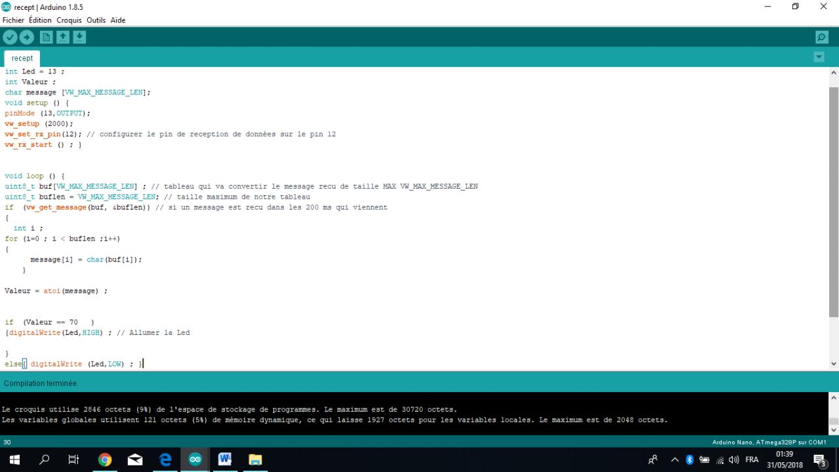Click the console line starting 'Les variables globales utilisent'
Viewport: 839px width, 472px height.
(x=335, y=420)
